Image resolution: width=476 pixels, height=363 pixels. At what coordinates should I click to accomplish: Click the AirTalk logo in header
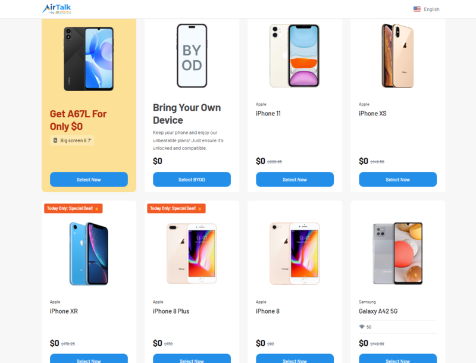pos(57,9)
